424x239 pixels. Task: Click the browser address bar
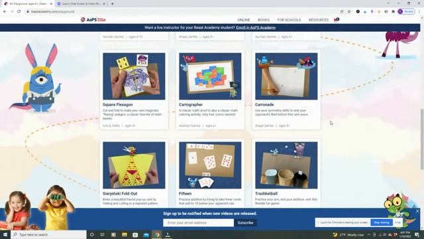(181, 12)
